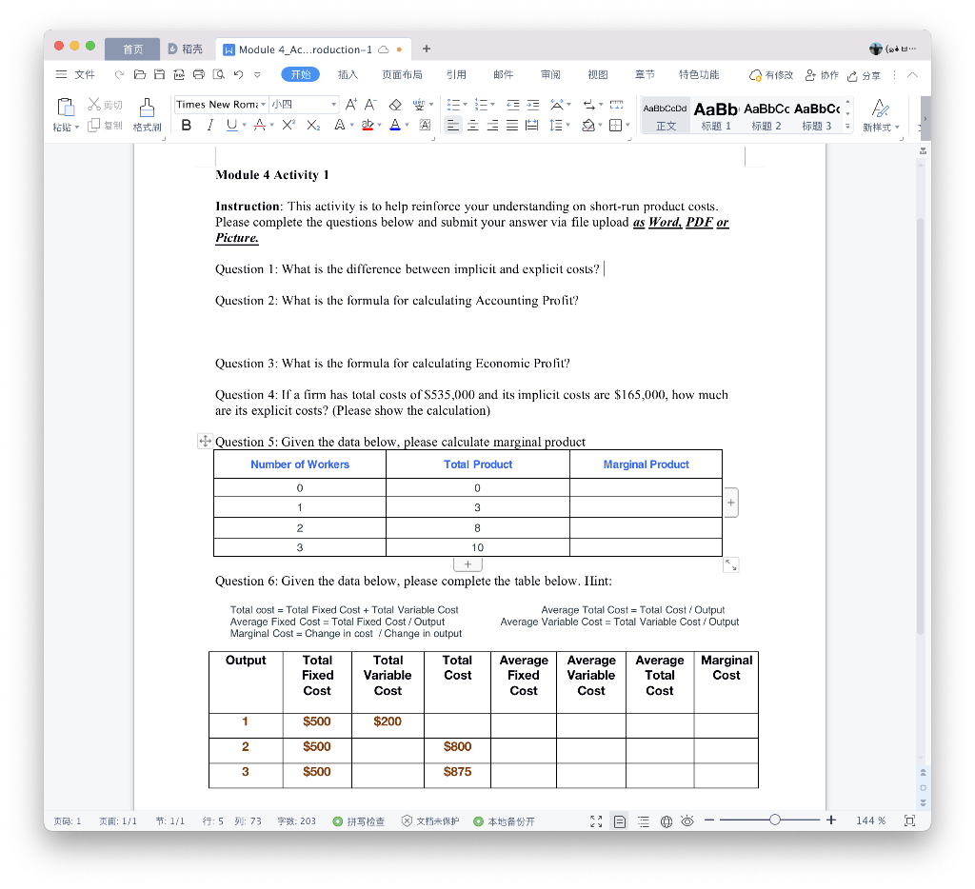The width and height of the screenshot is (975, 889).
Task: Apply distributed alignment
Action: 531,126
